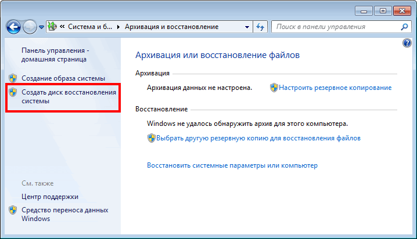
Task: Open 'Создание образа системы' link
Action: coord(63,78)
